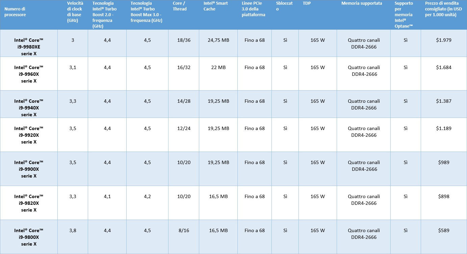Click the 24,75 MB cache value
Screen dimensions: 467x254
click(x=218, y=40)
